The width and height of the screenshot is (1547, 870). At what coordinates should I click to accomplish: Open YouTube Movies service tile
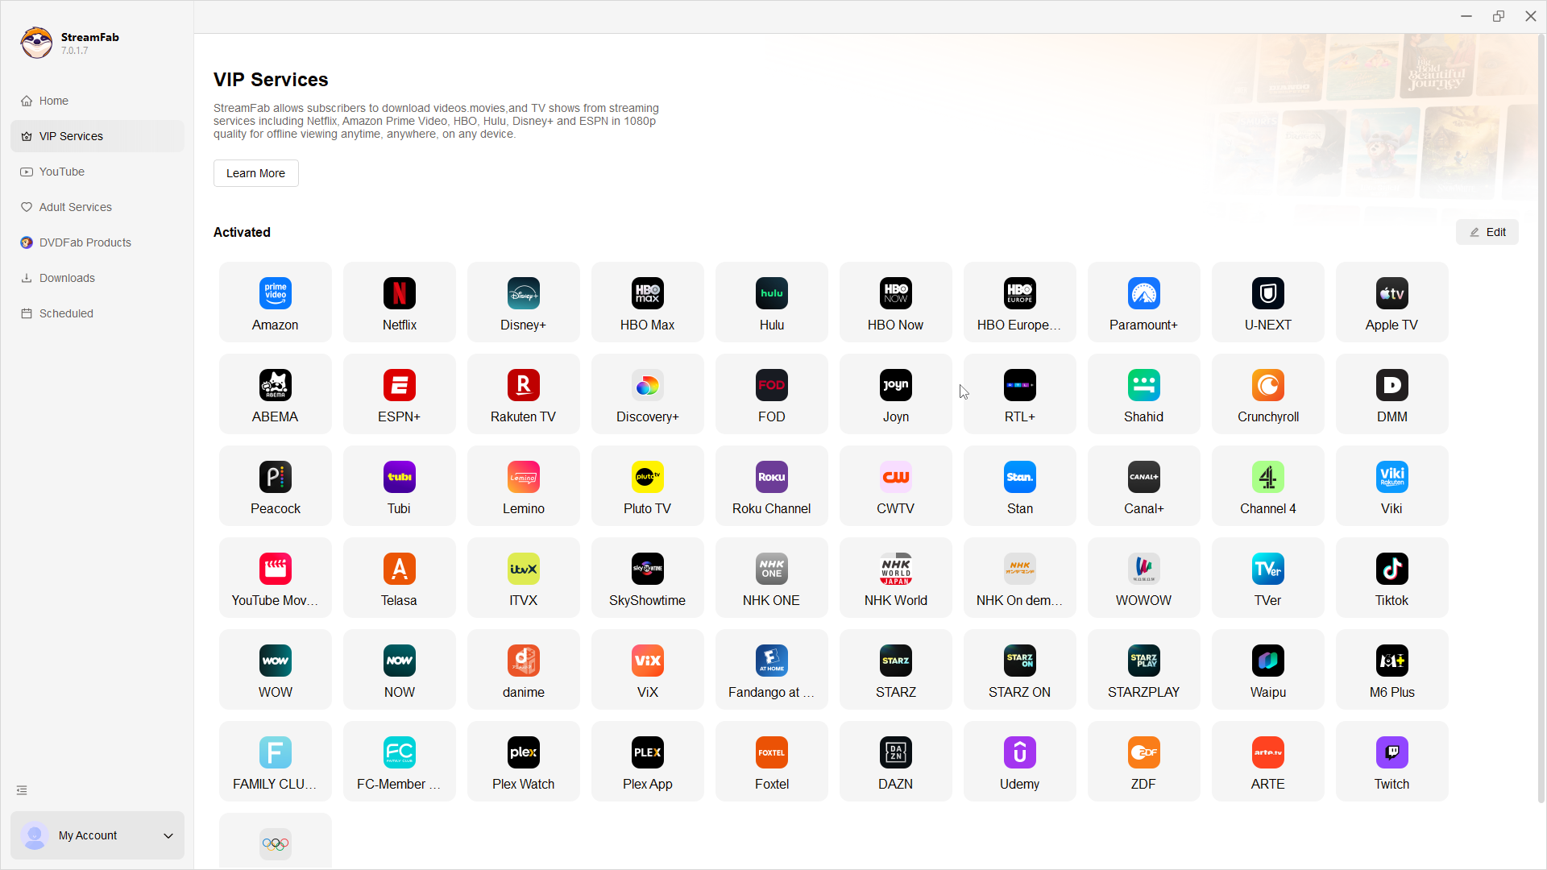[275, 578]
